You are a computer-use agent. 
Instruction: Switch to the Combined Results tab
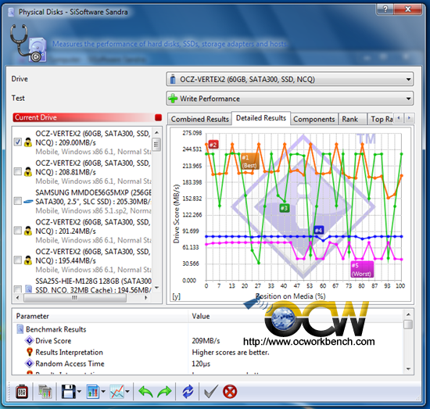tap(199, 120)
